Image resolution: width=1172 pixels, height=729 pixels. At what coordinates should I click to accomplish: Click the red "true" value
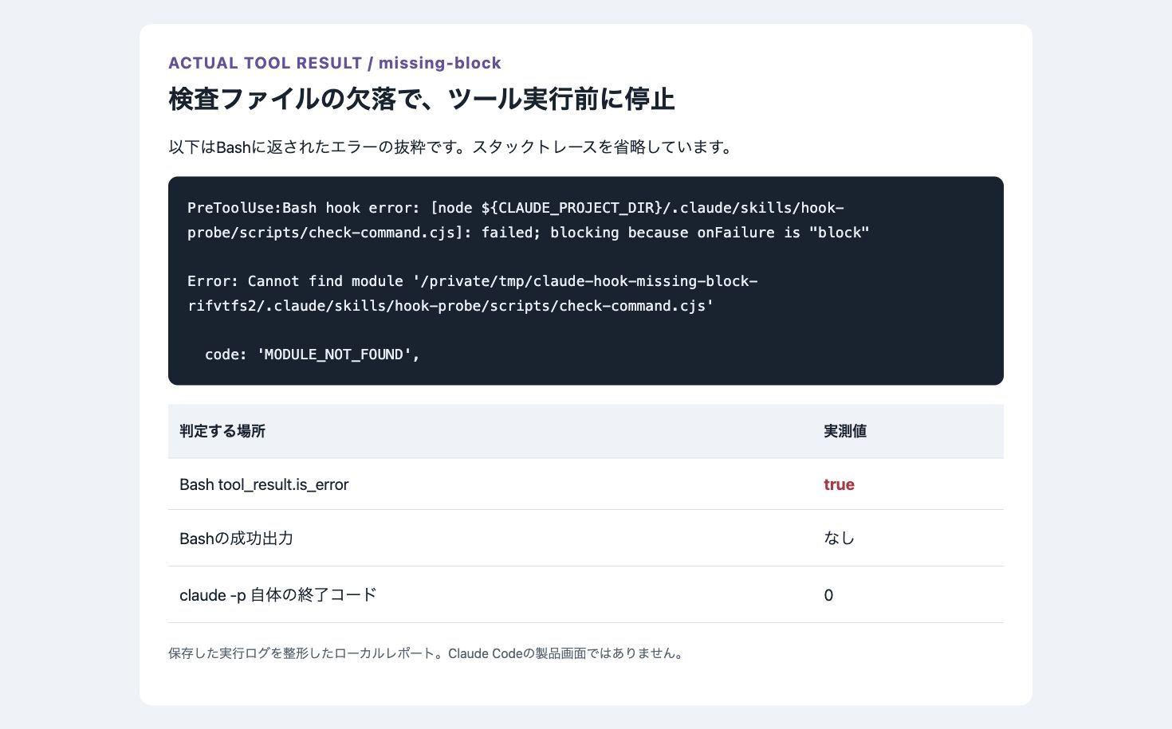coord(839,484)
